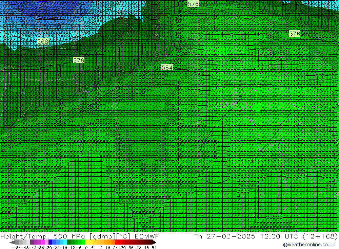
Task: Click the positive 30 value on temperature scale
Action: click(123, 248)
